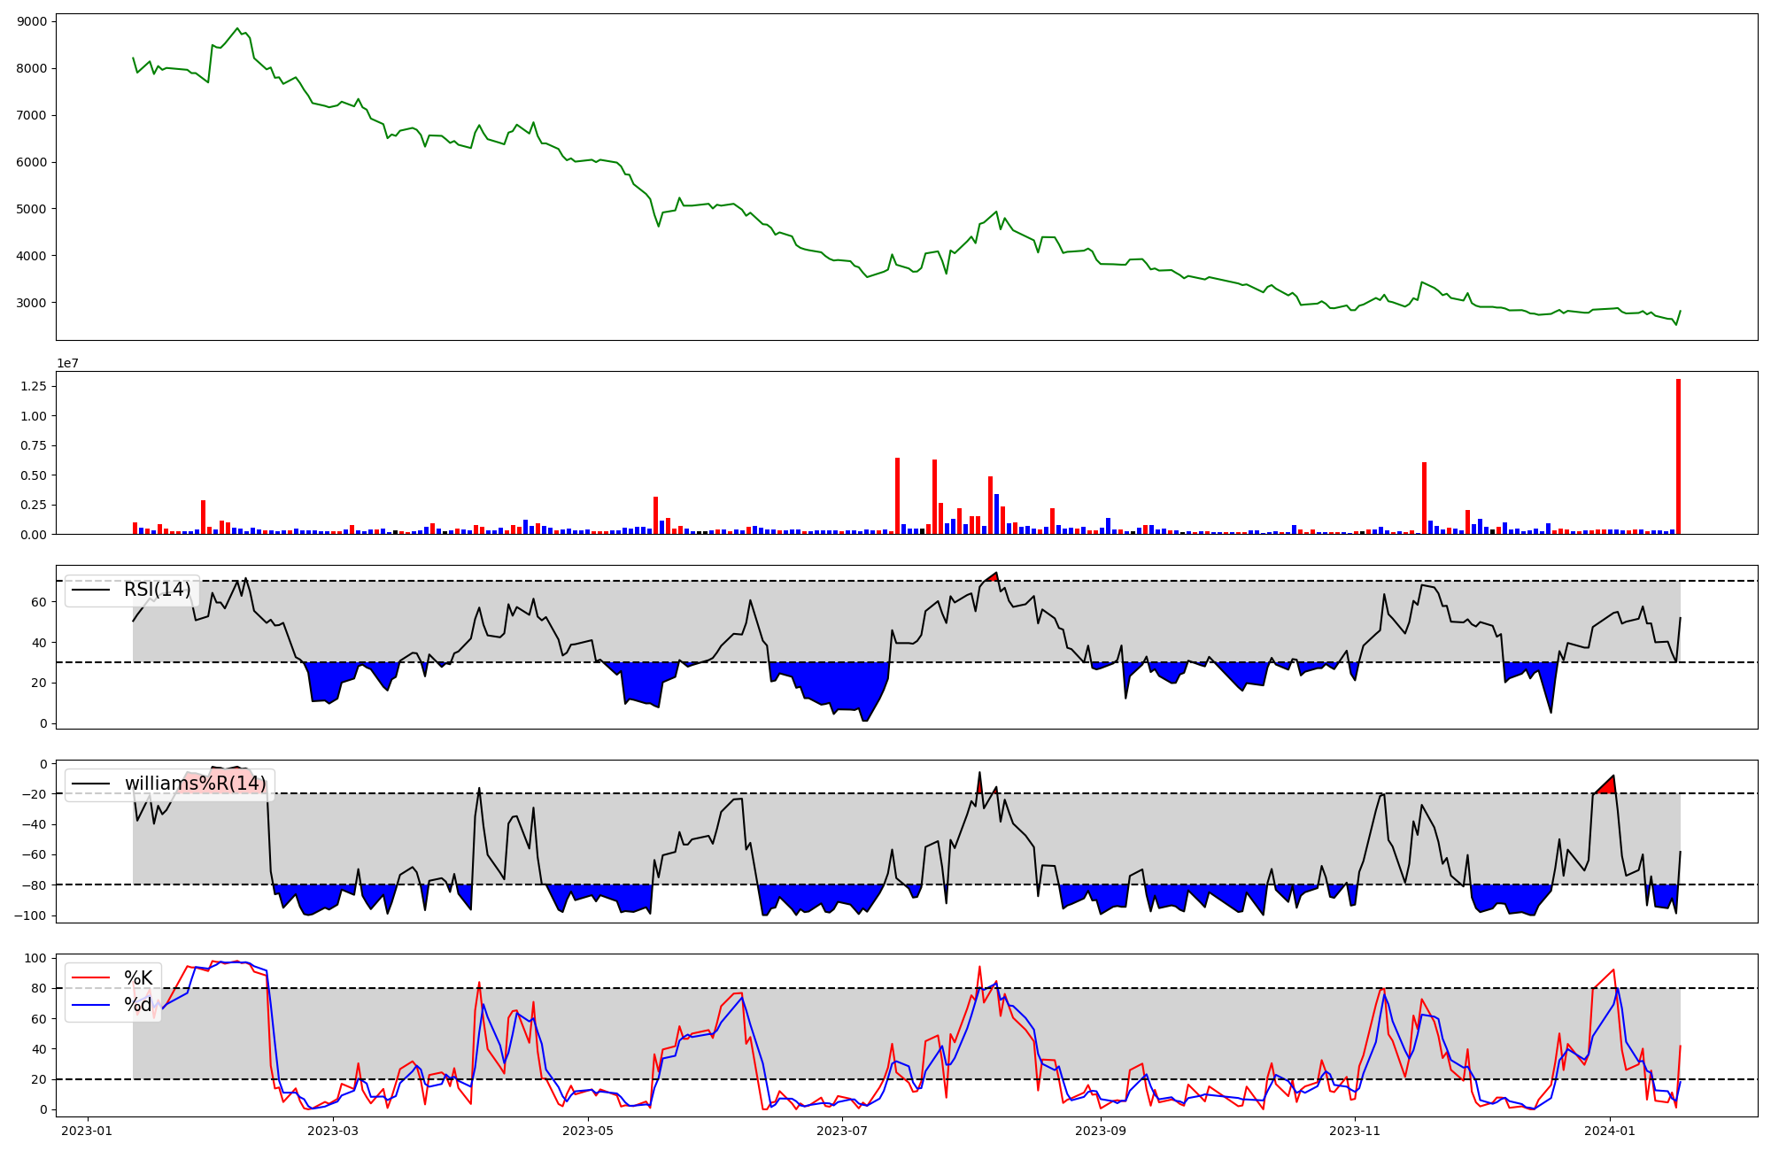Click the williams%R(14) legend label
Image resolution: width=1771 pixels, height=1151 pixels.
[195, 784]
